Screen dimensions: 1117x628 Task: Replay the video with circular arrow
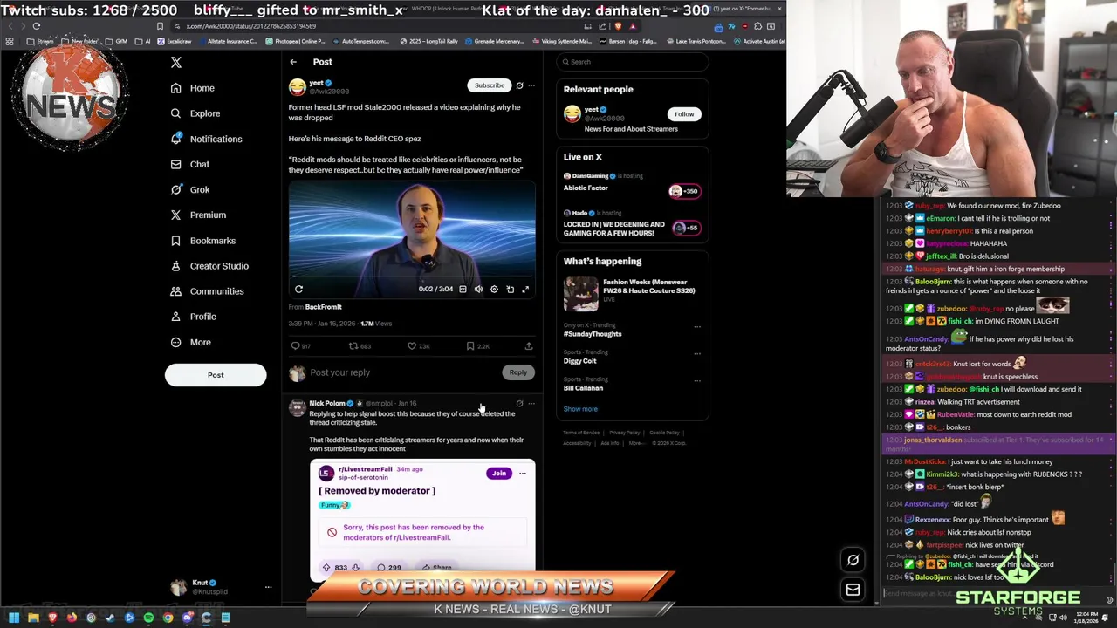(298, 289)
